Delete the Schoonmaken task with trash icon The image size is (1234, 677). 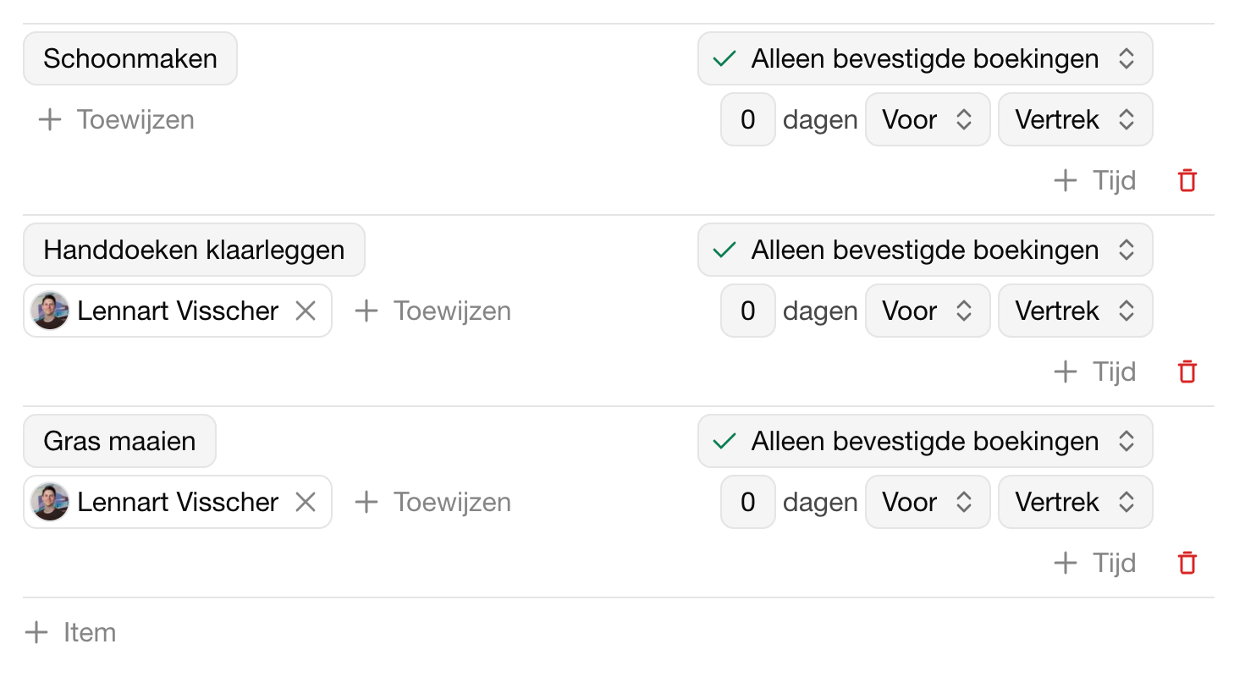click(x=1187, y=180)
